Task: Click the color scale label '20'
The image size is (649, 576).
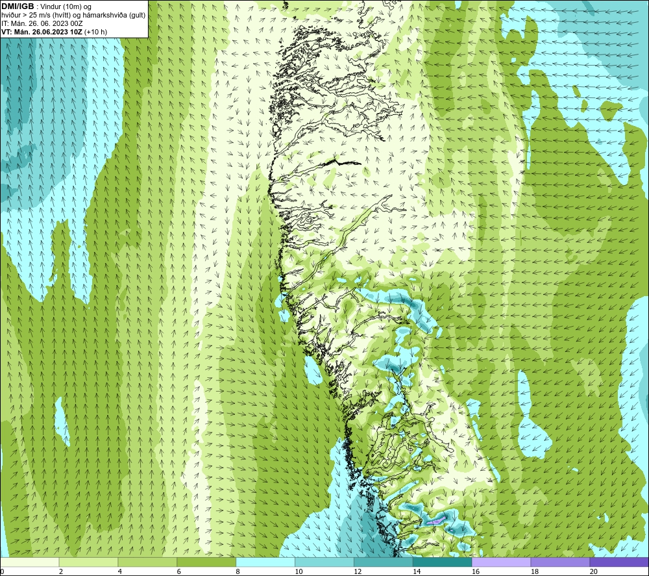Action: pos(594,571)
